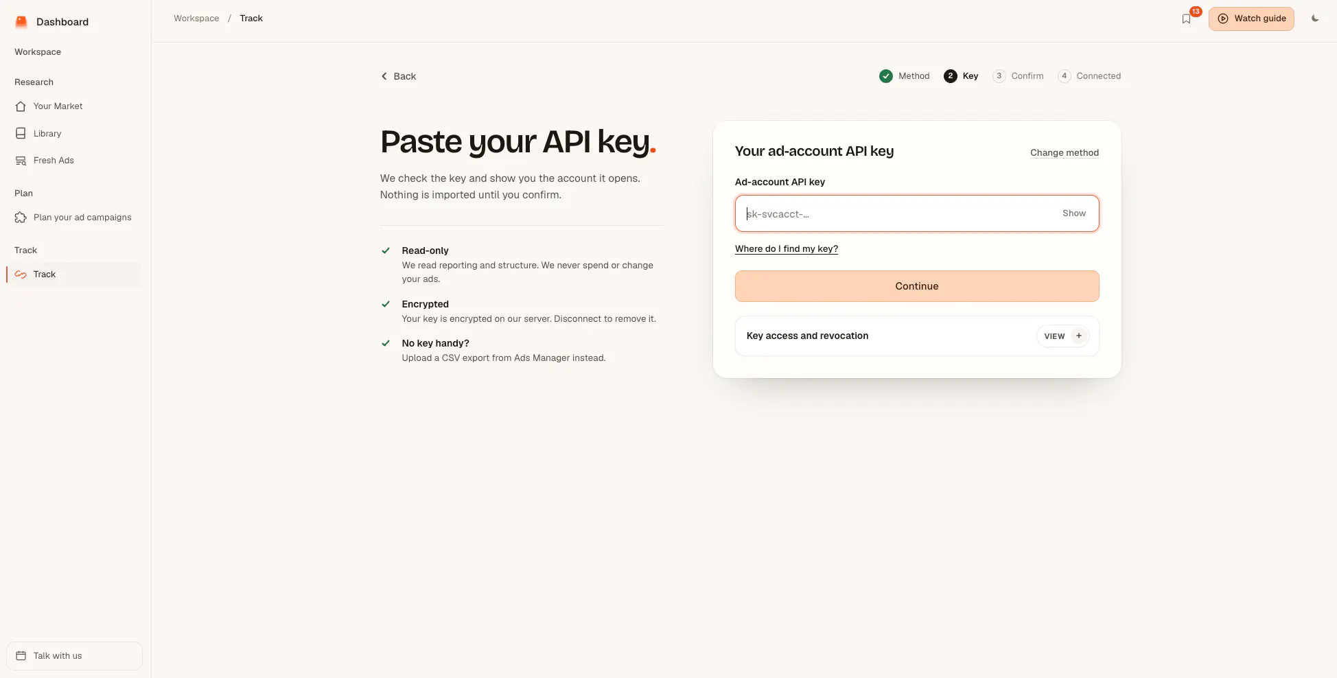
Task: Click the Back text label
Action: (405, 76)
